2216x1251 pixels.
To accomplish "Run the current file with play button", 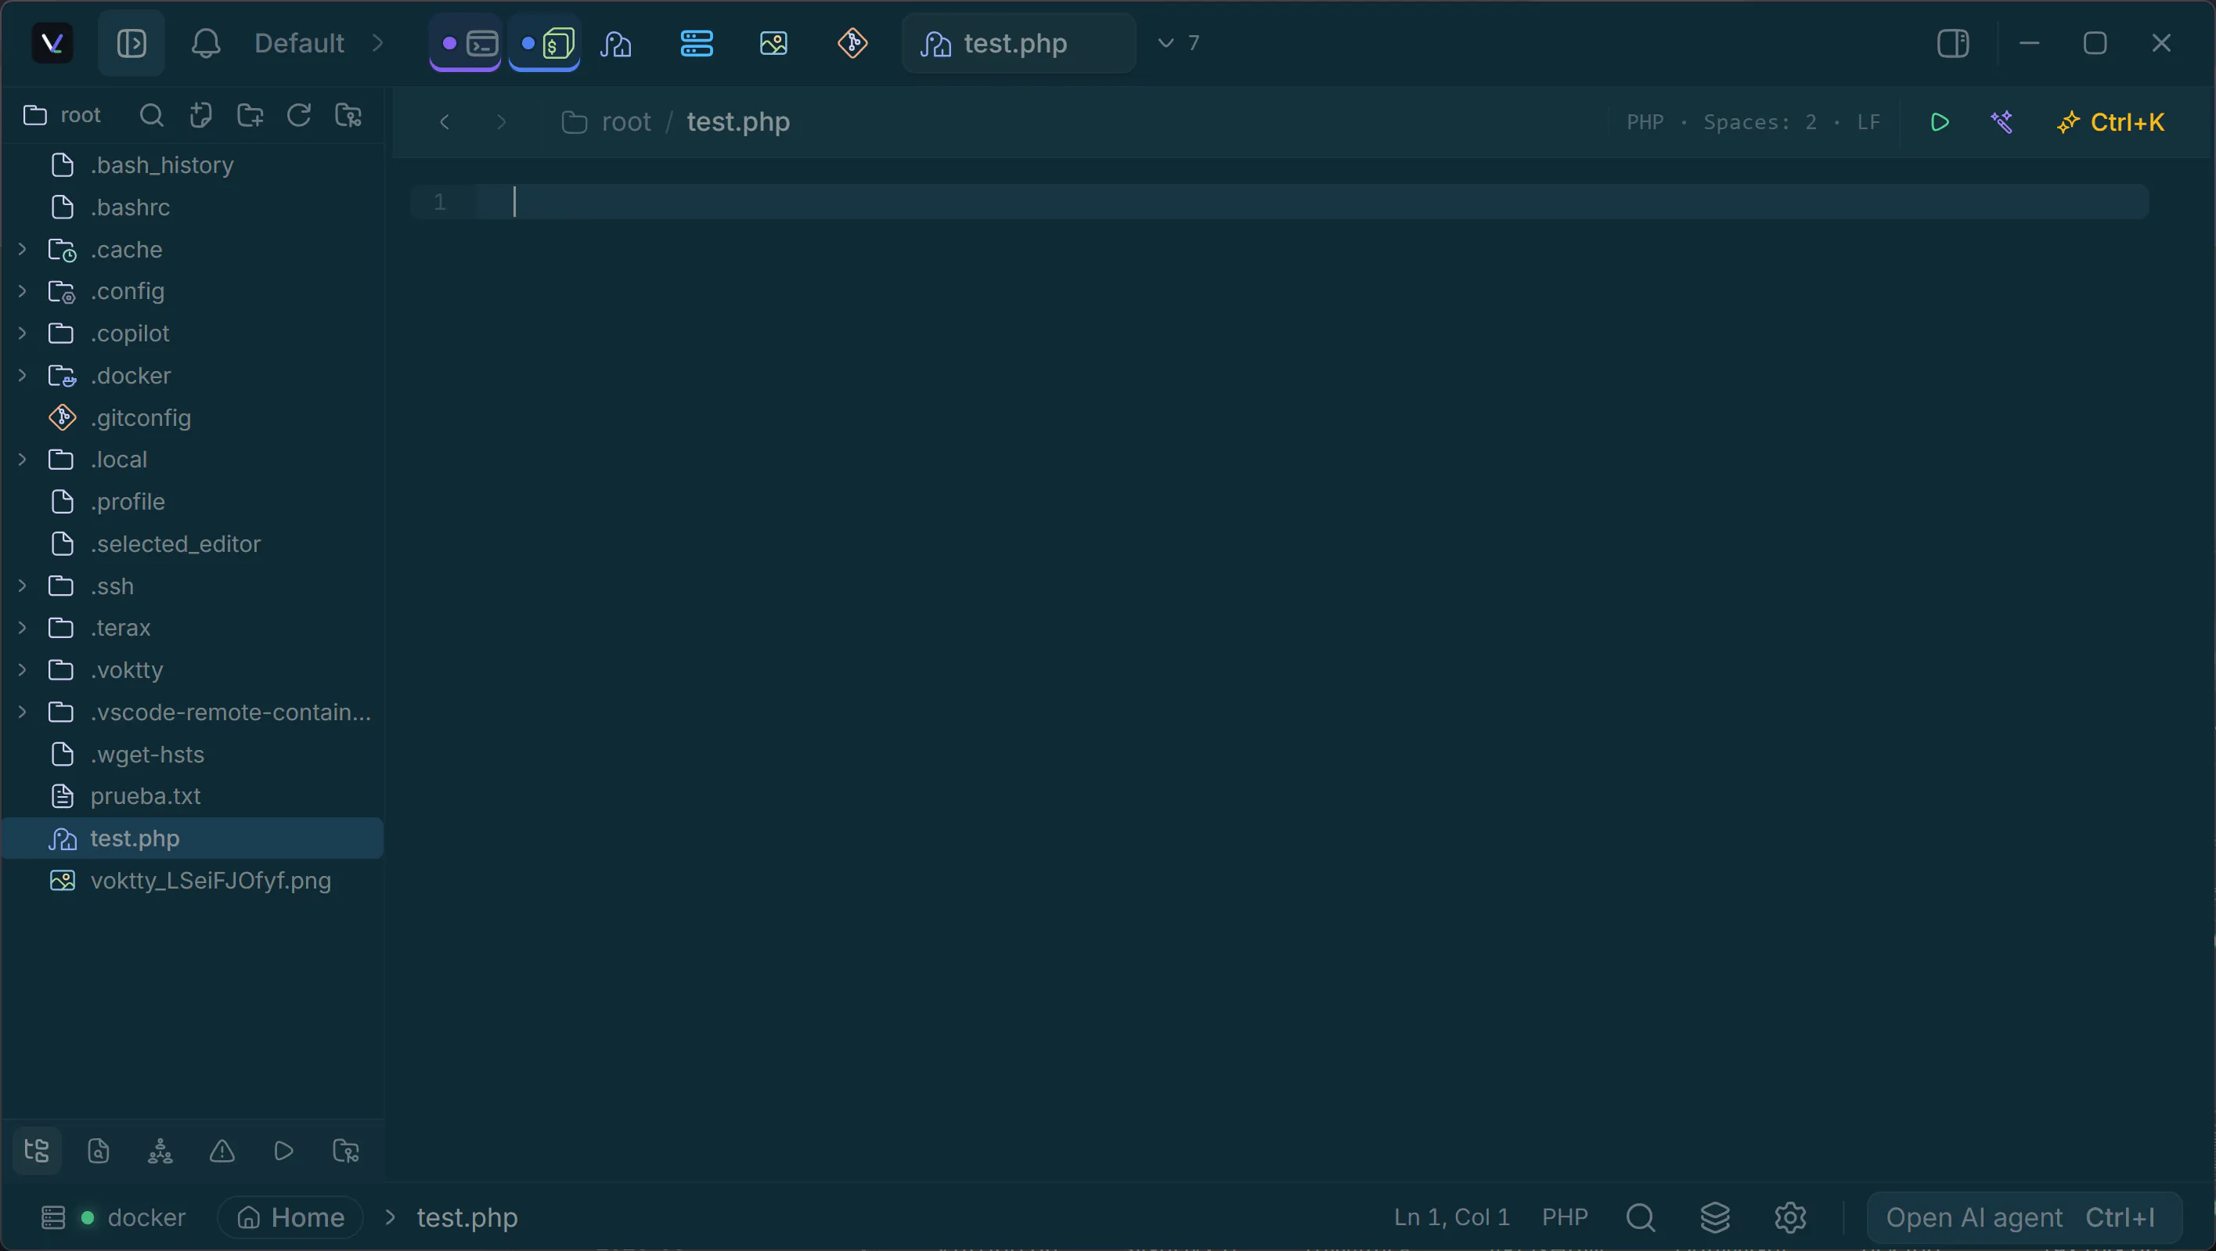I will 1940,122.
